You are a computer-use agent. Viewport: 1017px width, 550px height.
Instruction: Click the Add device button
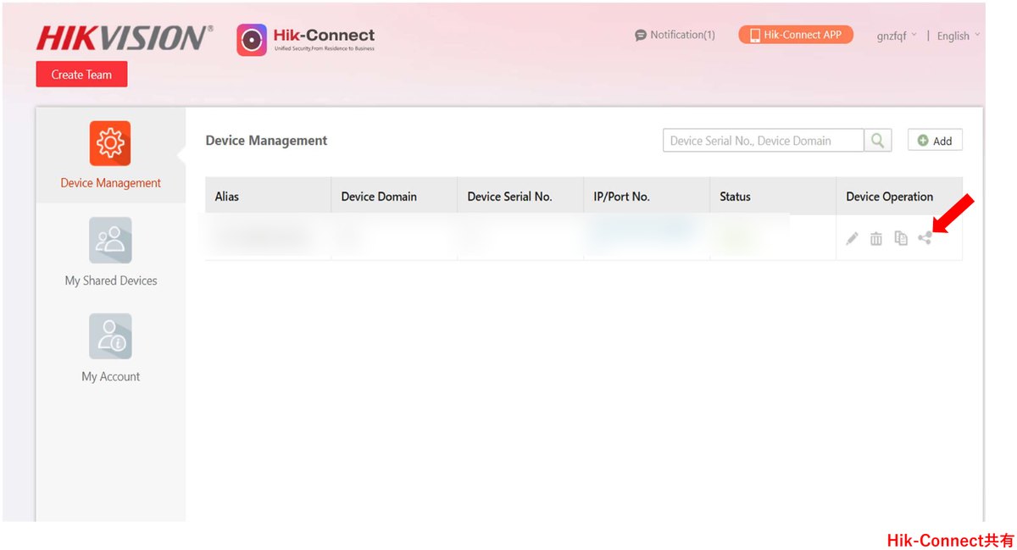click(x=935, y=141)
